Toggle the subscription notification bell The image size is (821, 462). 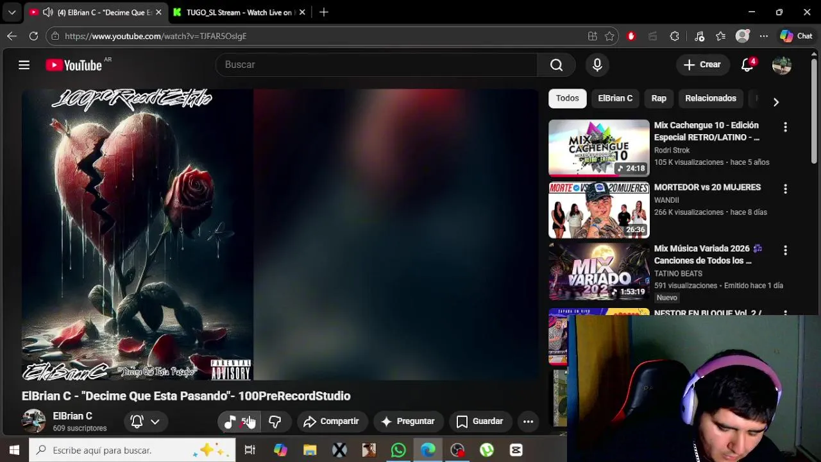pos(137,422)
